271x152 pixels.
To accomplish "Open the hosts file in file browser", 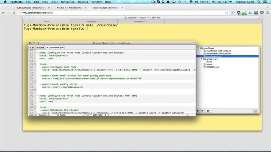I will [209, 64].
